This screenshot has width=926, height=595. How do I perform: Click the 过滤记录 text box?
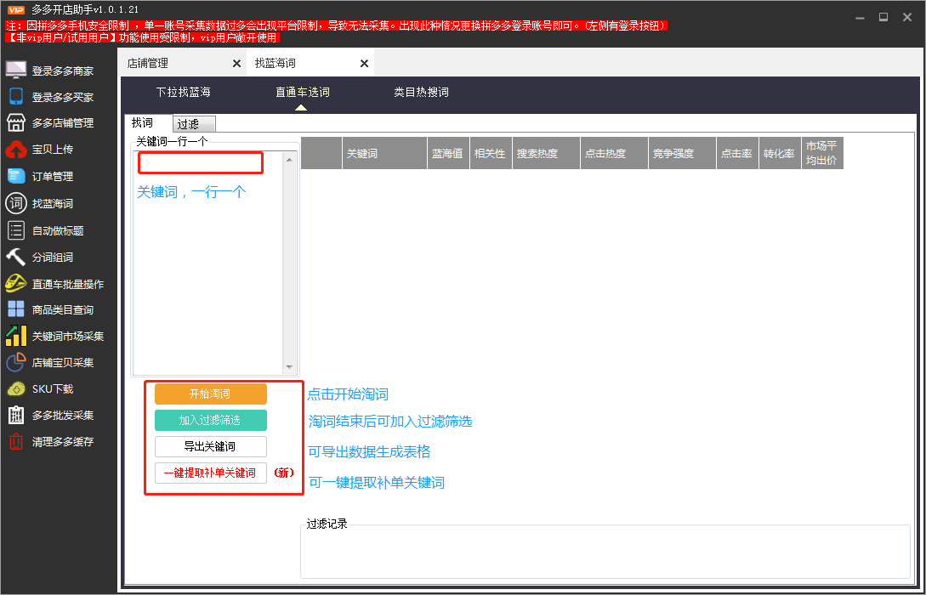click(605, 552)
